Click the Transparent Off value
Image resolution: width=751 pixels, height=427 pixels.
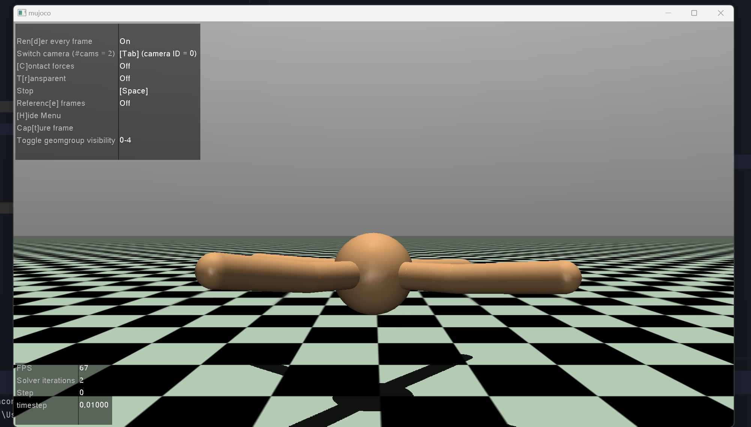pyautogui.click(x=125, y=78)
